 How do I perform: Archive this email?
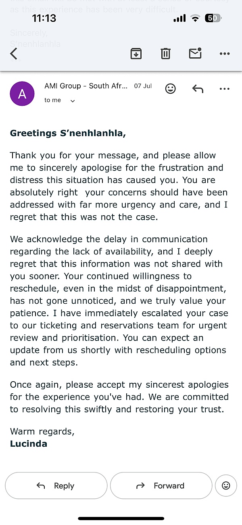(x=136, y=54)
